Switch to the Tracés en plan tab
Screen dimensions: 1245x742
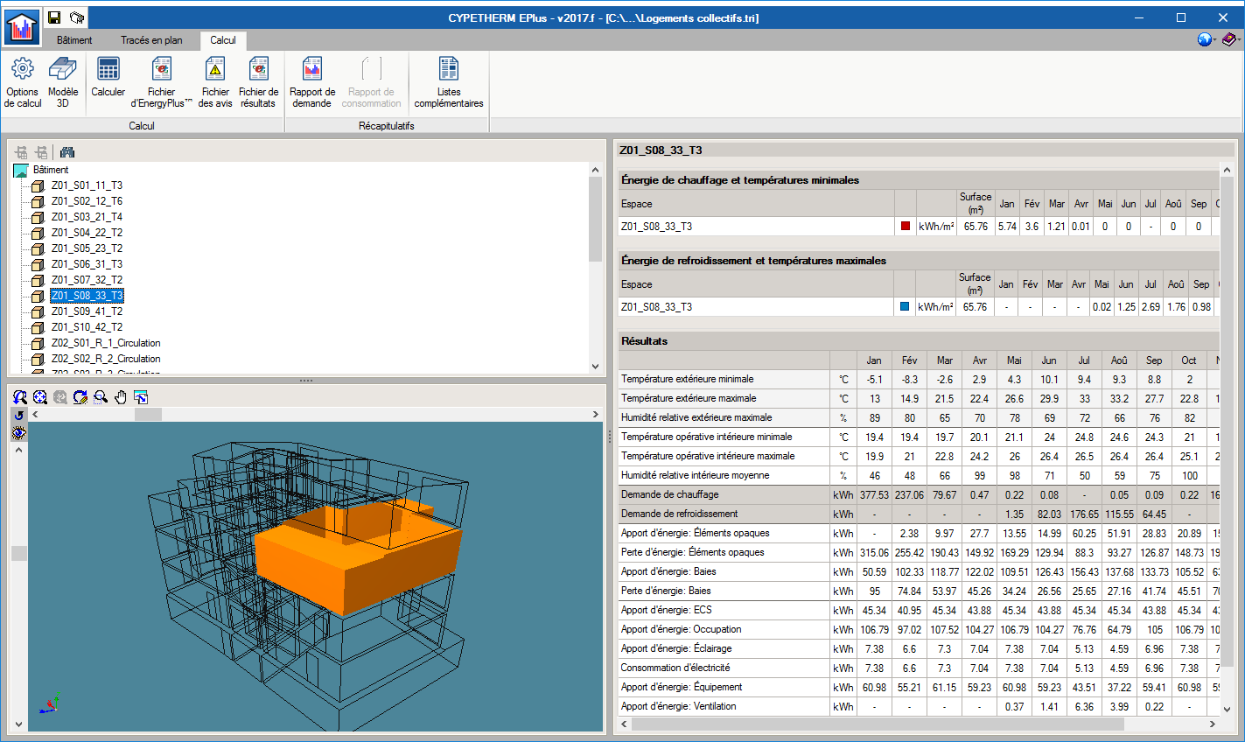[151, 40]
